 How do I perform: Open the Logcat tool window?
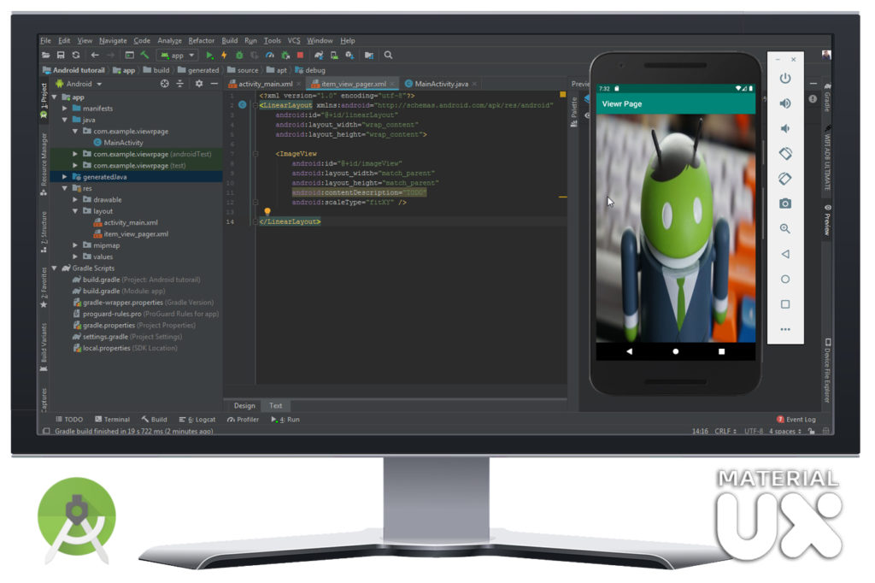click(x=197, y=420)
